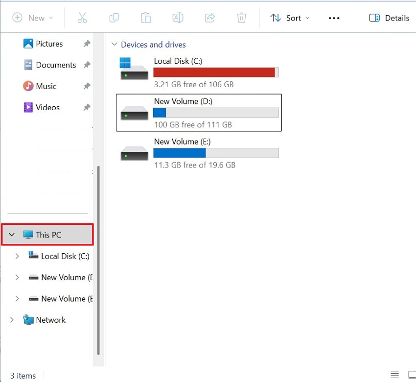
Task: Open Local Disk (C:) from the sidebar
Action: pos(64,256)
